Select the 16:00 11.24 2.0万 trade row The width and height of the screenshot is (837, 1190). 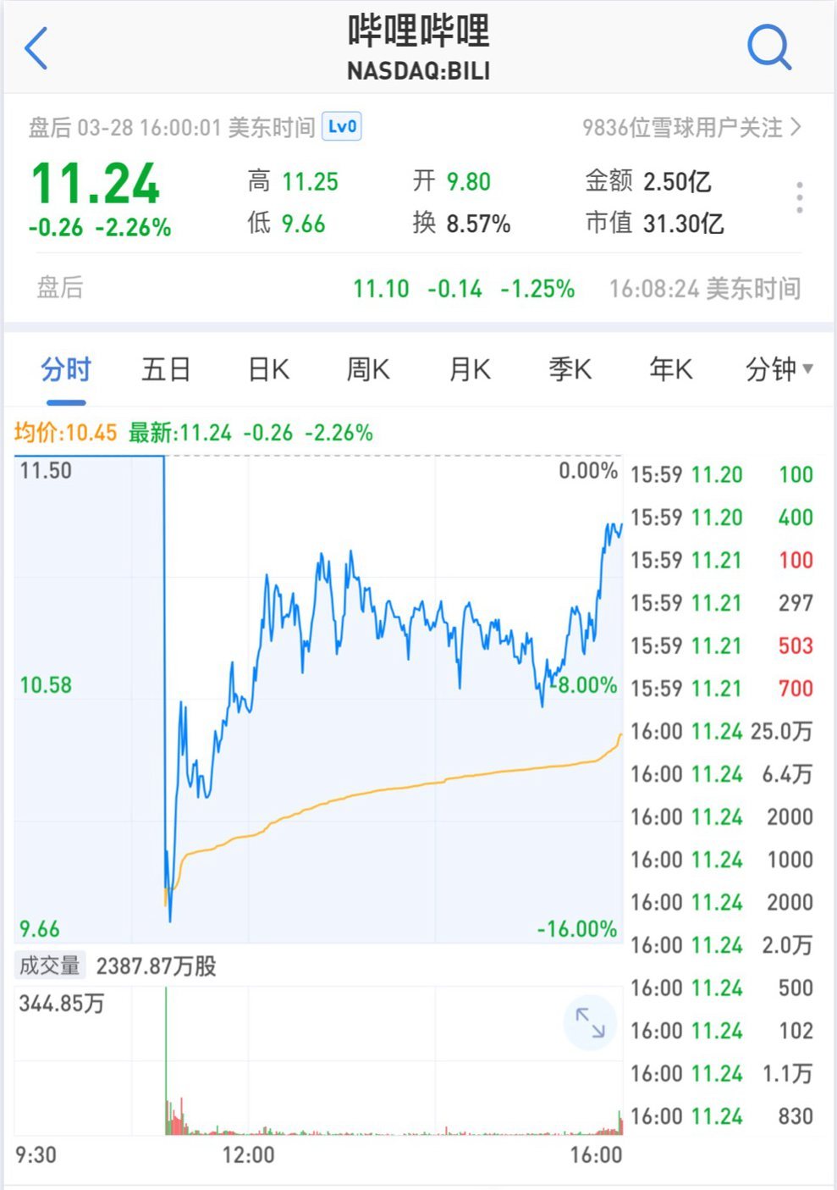722,945
